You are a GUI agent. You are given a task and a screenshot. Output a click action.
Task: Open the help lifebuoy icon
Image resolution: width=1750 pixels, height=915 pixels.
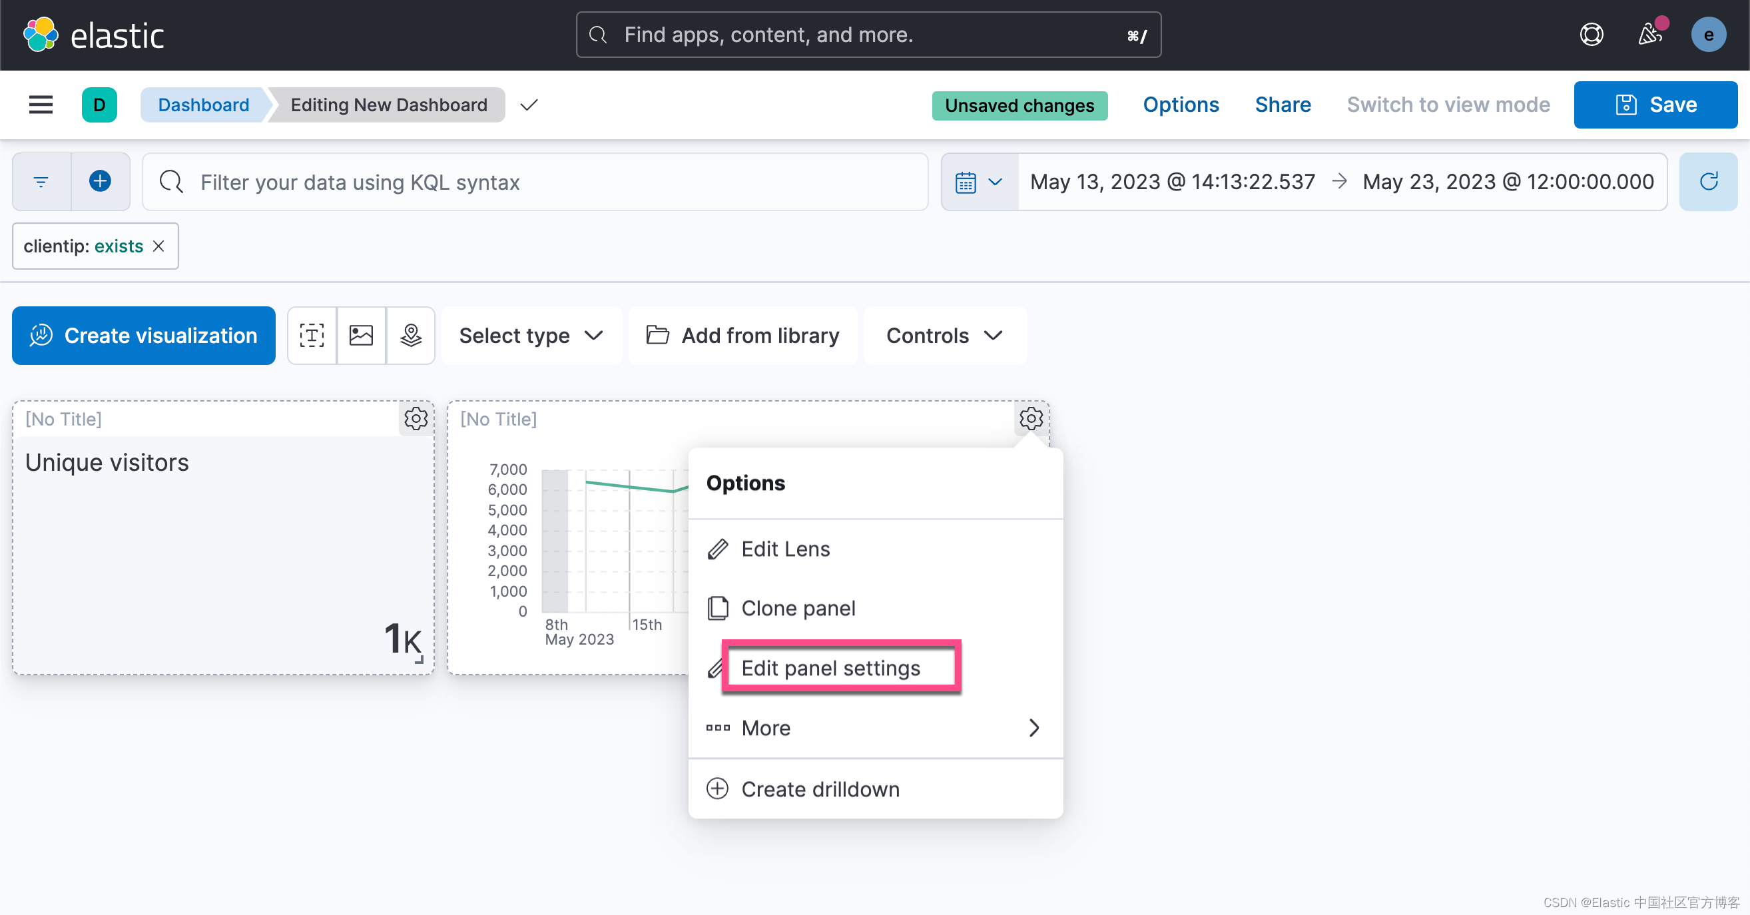tap(1591, 35)
